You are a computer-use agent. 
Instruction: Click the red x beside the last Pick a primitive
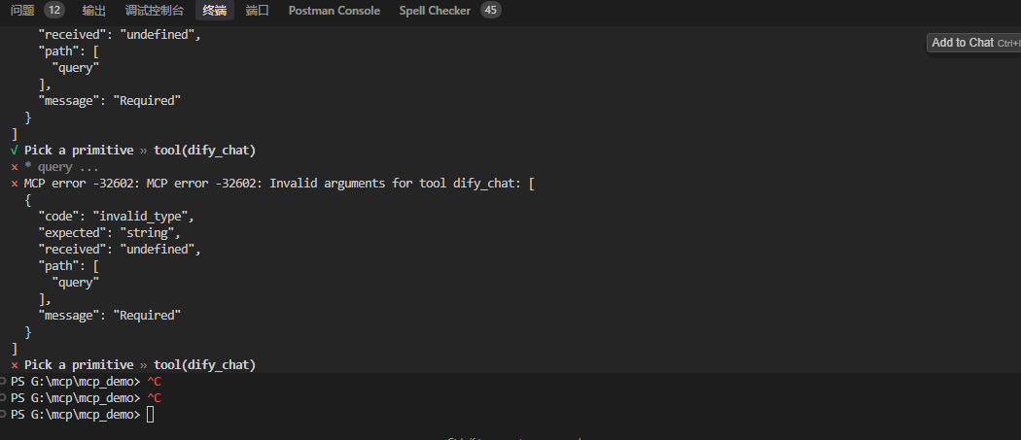14,365
